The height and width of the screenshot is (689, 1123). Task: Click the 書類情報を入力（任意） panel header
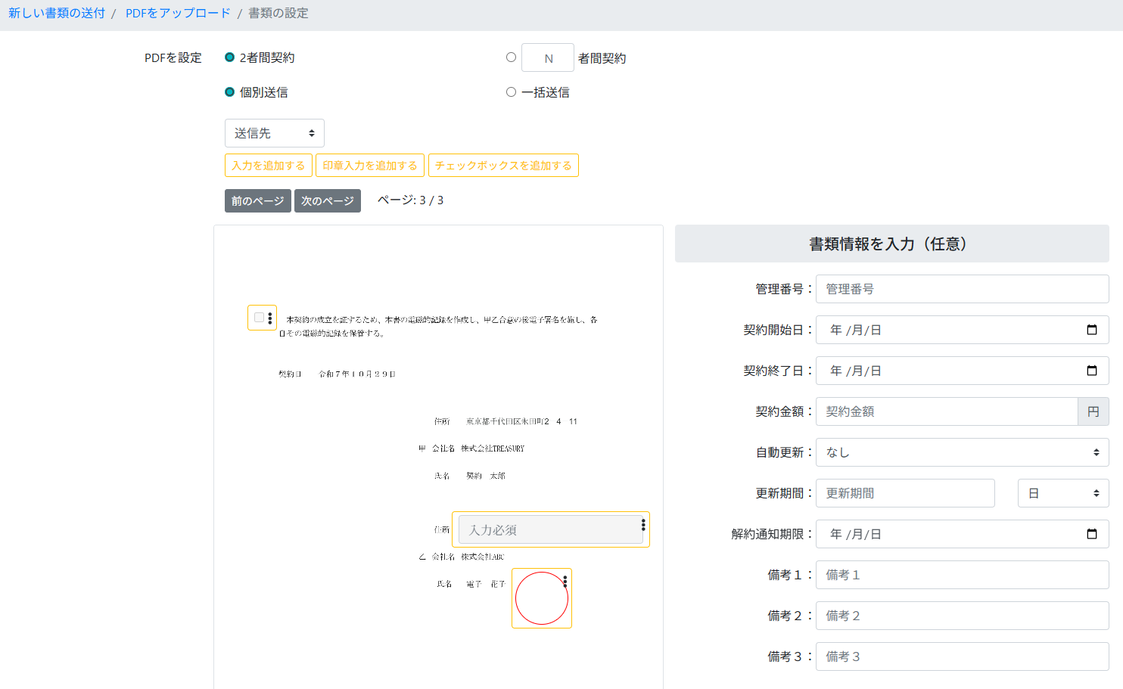pyautogui.click(x=892, y=244)
